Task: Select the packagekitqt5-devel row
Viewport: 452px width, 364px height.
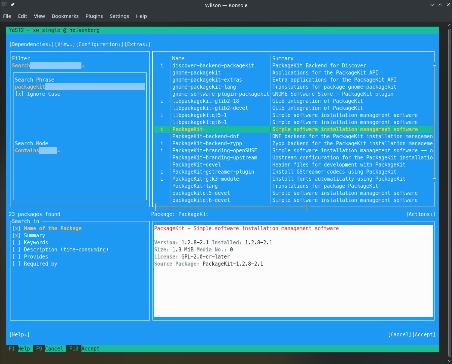Action: coord(293,193)
